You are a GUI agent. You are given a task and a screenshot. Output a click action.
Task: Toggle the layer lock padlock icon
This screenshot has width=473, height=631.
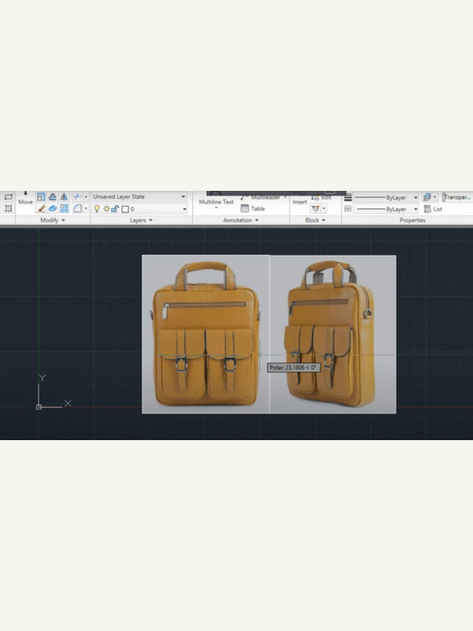(115, 209)
